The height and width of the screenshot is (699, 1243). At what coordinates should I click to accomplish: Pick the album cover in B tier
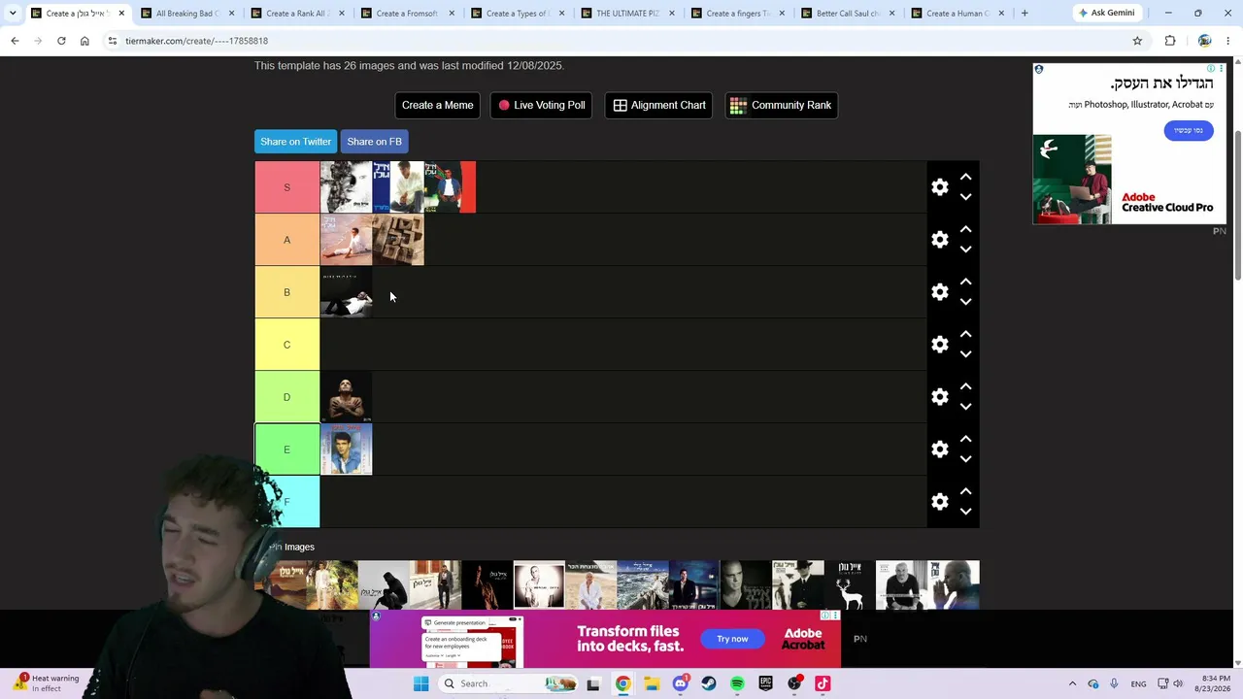[x=346, y=292]
